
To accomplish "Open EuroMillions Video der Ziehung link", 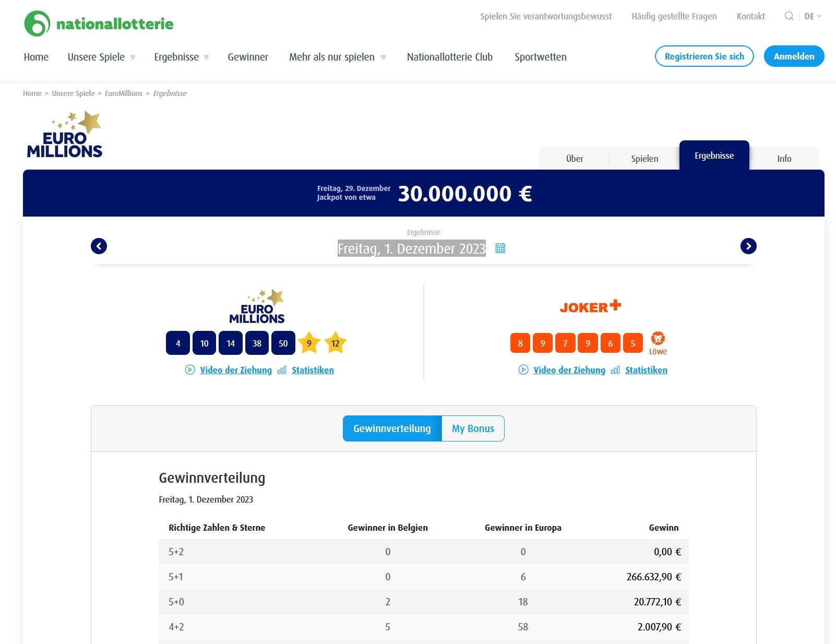I will click(x=236, y=370).
